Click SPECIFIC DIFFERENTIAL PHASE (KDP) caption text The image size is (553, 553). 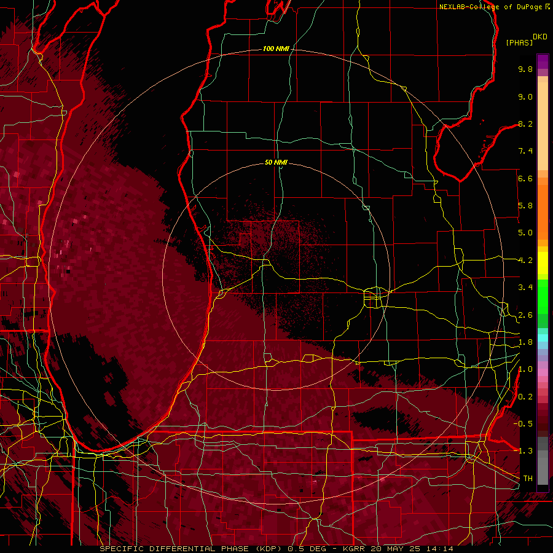(x=192, y=549)
